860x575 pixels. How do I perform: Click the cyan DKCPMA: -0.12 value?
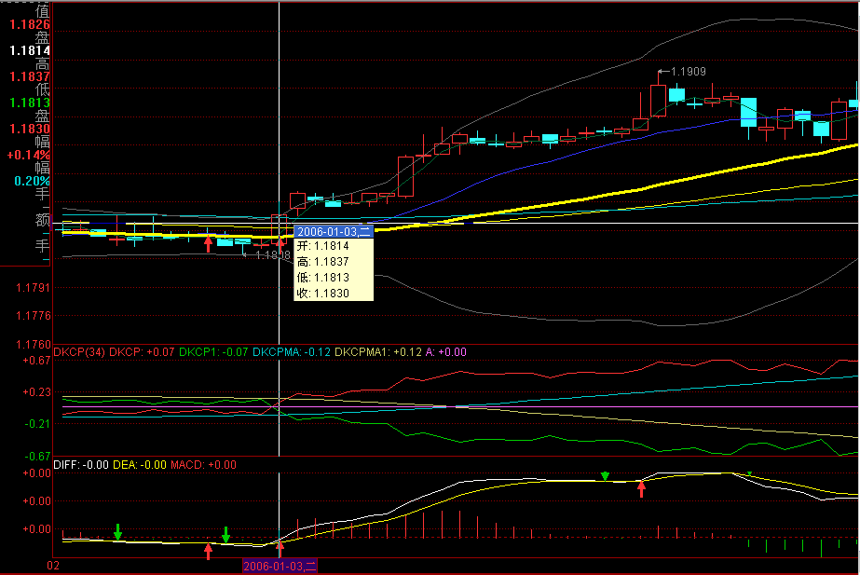pyautogui.click(x=292, y=351)
